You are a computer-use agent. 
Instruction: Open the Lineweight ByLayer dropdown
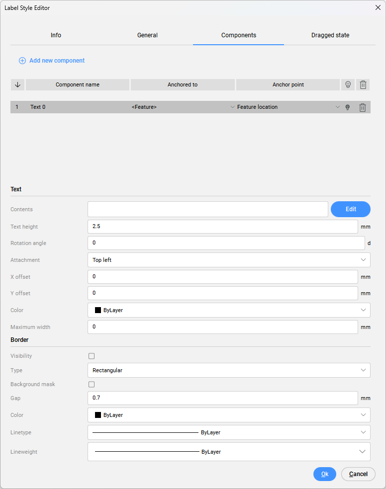(x=229, y=452)
